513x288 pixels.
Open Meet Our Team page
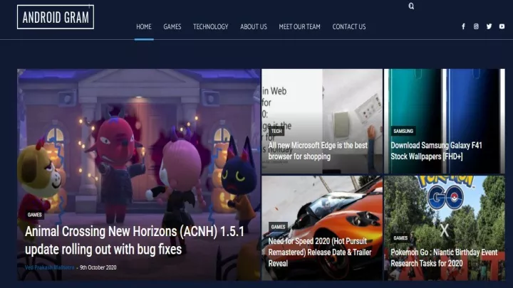coord(300,27)
